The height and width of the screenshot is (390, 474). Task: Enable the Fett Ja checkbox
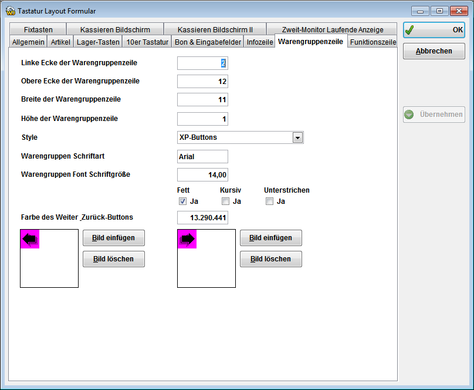182,201
